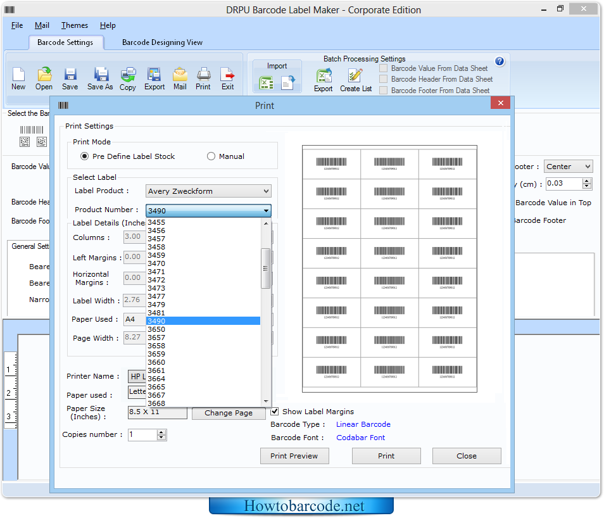The height and width of the screenshot is (518, 604).
Task: Select product number 3455 from list
Action: (203, 222)
